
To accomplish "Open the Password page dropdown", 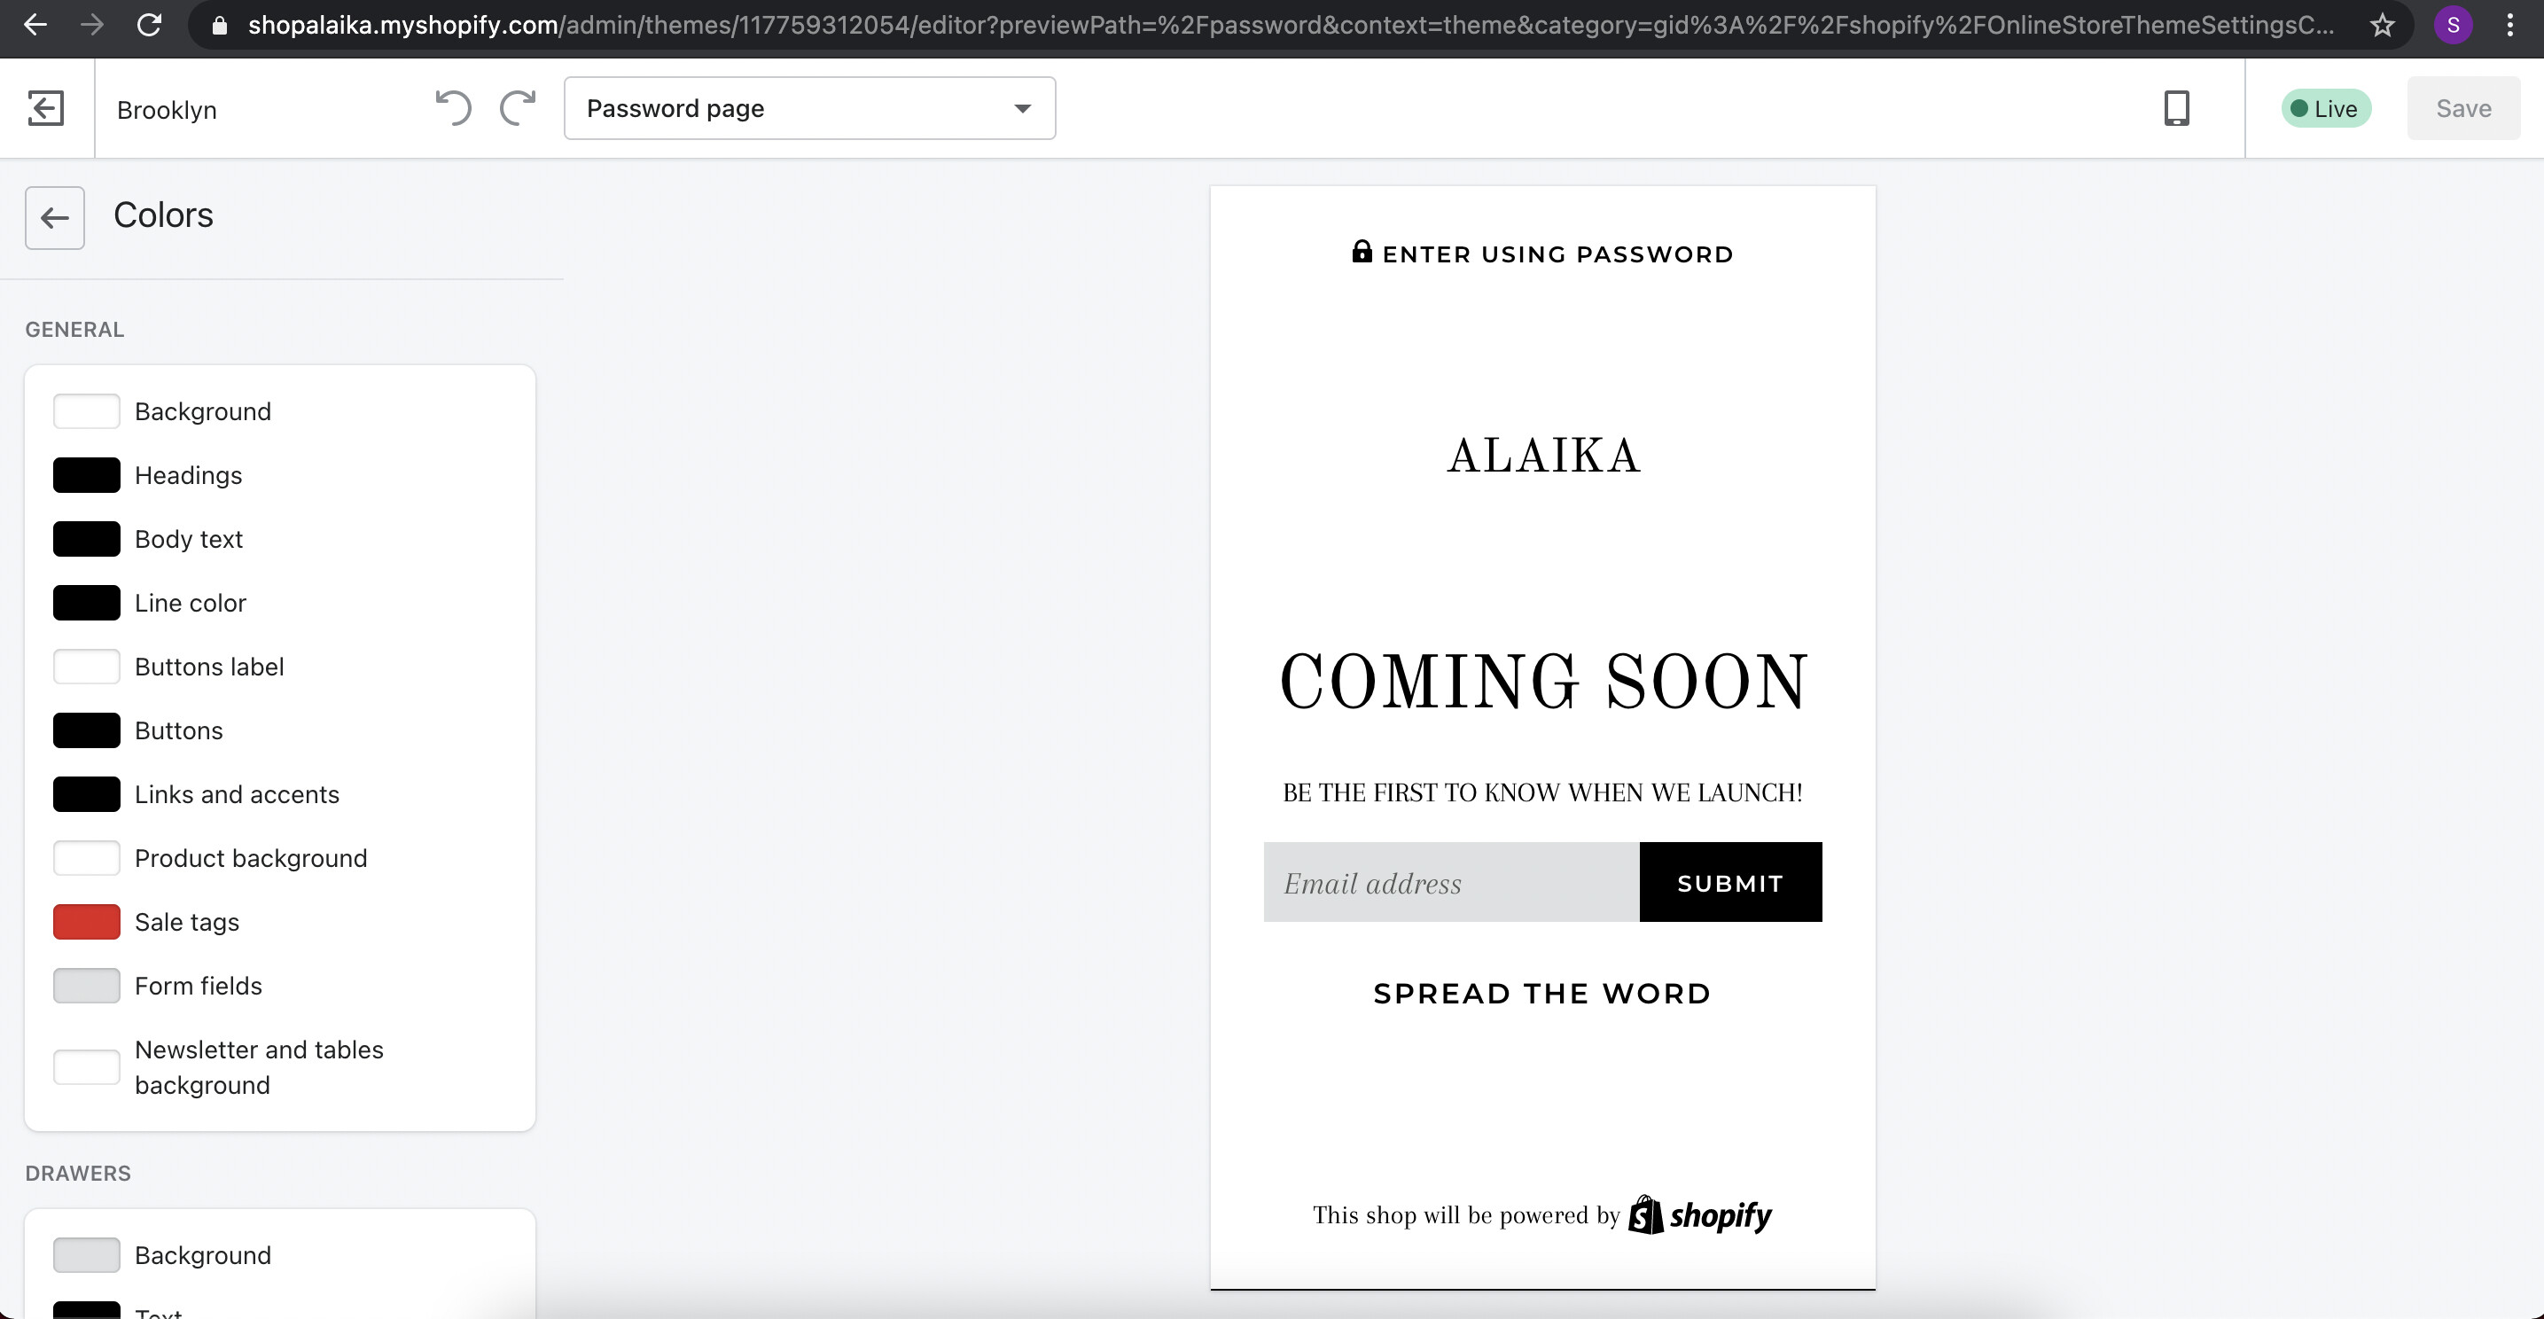I will [x=810, y=107].
